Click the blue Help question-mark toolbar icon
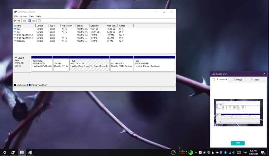 point(30,21)
